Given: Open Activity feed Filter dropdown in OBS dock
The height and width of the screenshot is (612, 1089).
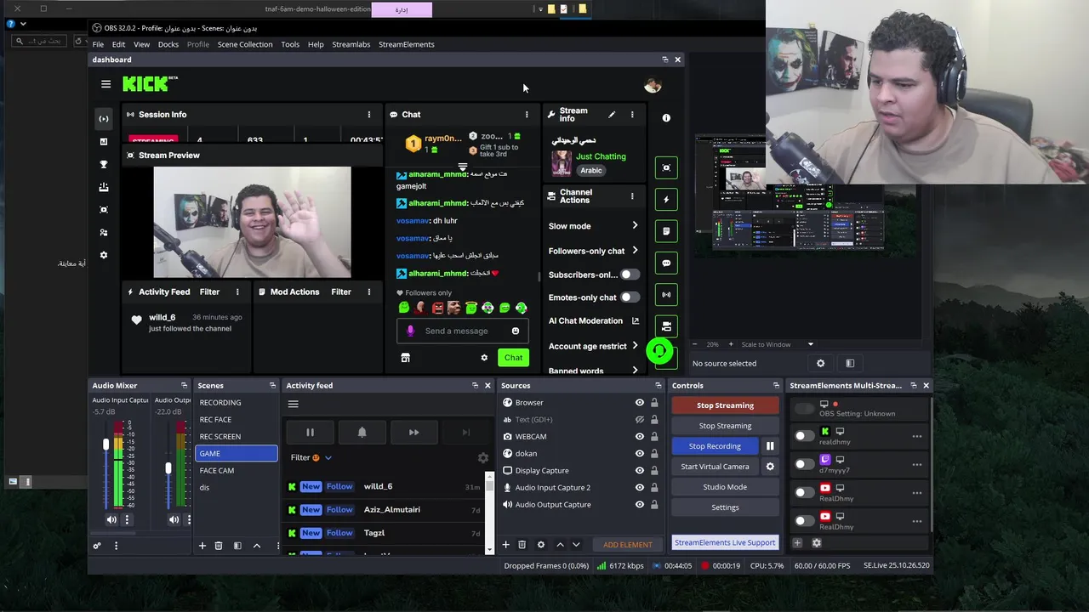Looking at the screenshot, I should (311, 457).
